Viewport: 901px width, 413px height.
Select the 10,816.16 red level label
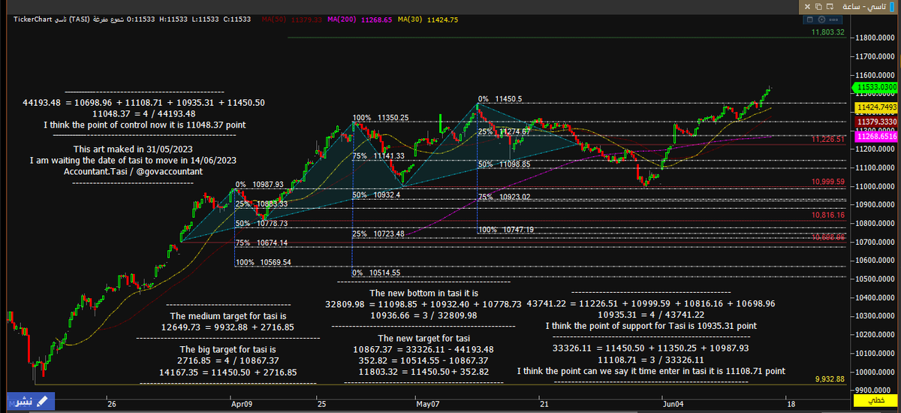click(827, 215)
